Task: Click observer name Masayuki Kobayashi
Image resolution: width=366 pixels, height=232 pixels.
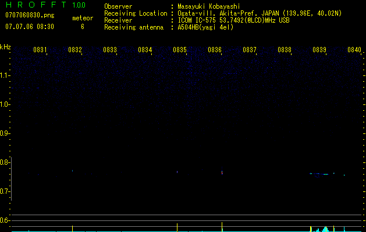Action: [x=209, y=6]
